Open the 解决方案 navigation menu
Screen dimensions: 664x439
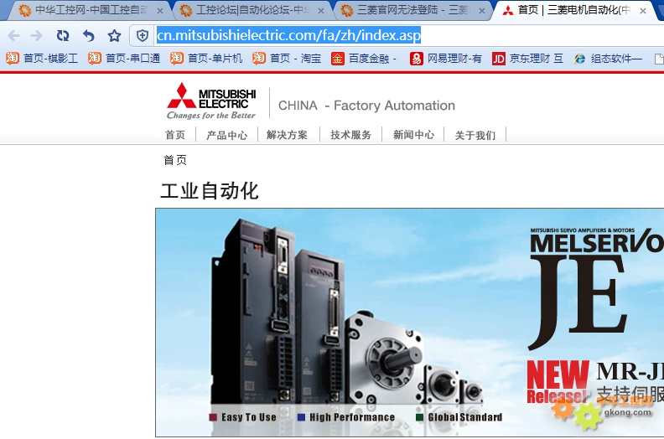point(287,135)
